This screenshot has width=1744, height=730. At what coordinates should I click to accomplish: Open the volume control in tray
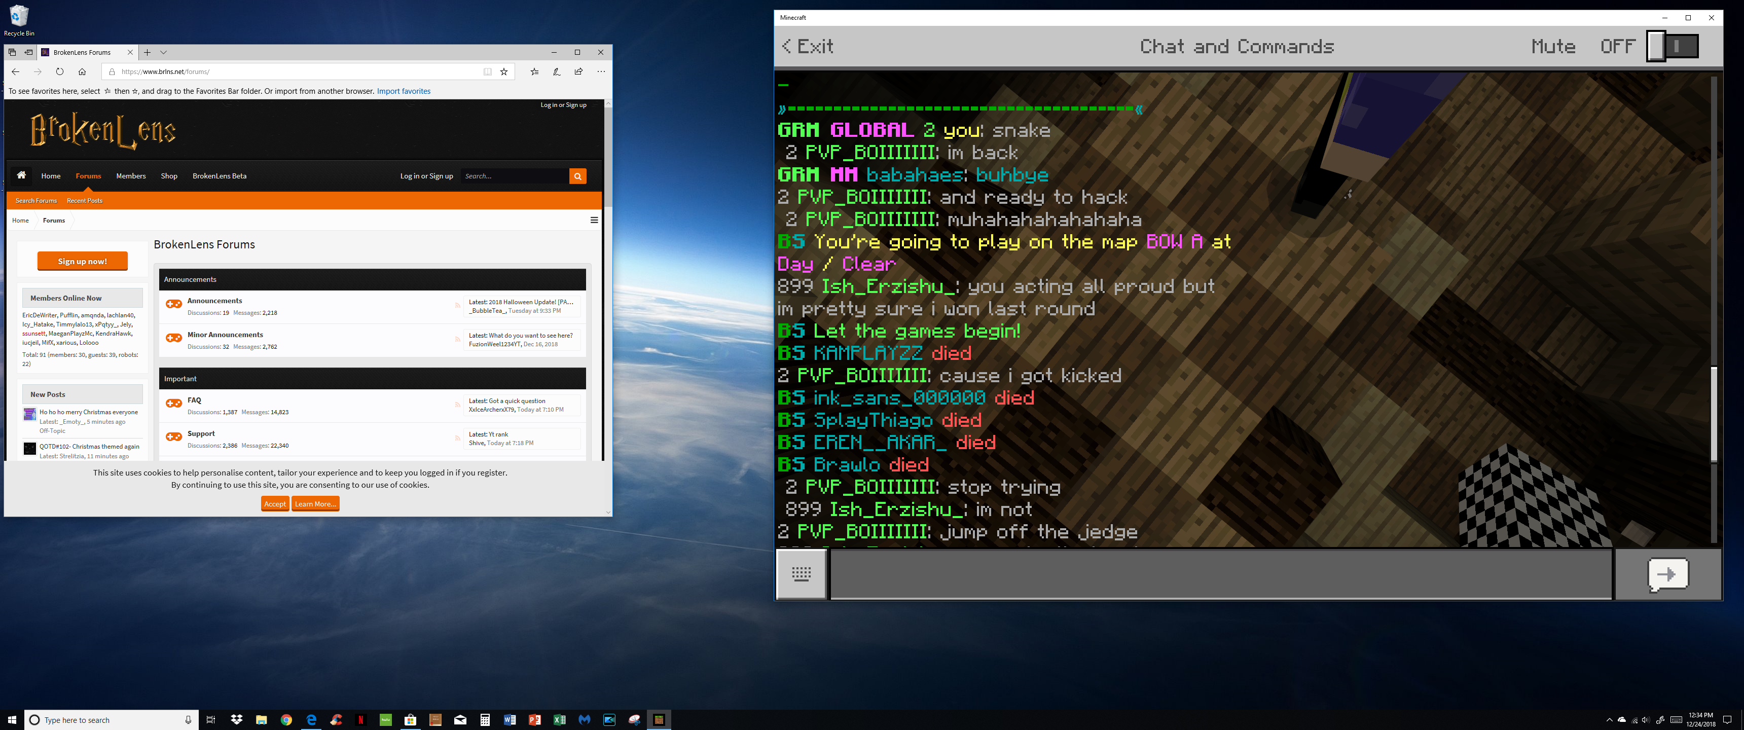(1646, 720)
